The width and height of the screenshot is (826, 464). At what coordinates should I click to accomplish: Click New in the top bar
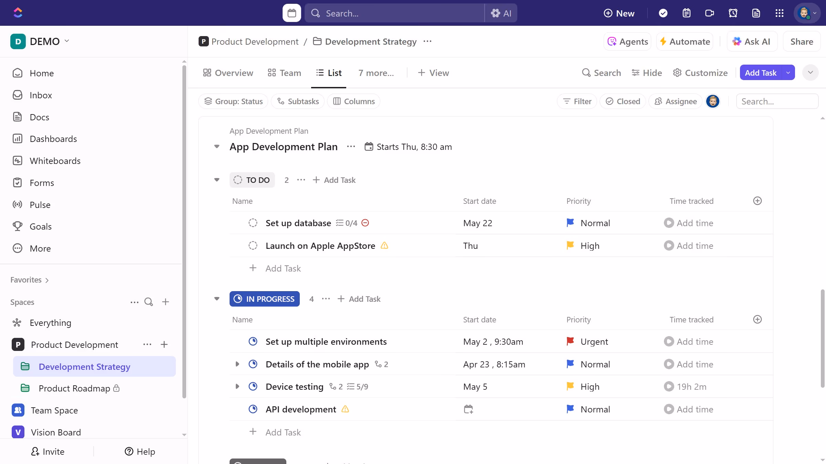click(x=619, y=13)
